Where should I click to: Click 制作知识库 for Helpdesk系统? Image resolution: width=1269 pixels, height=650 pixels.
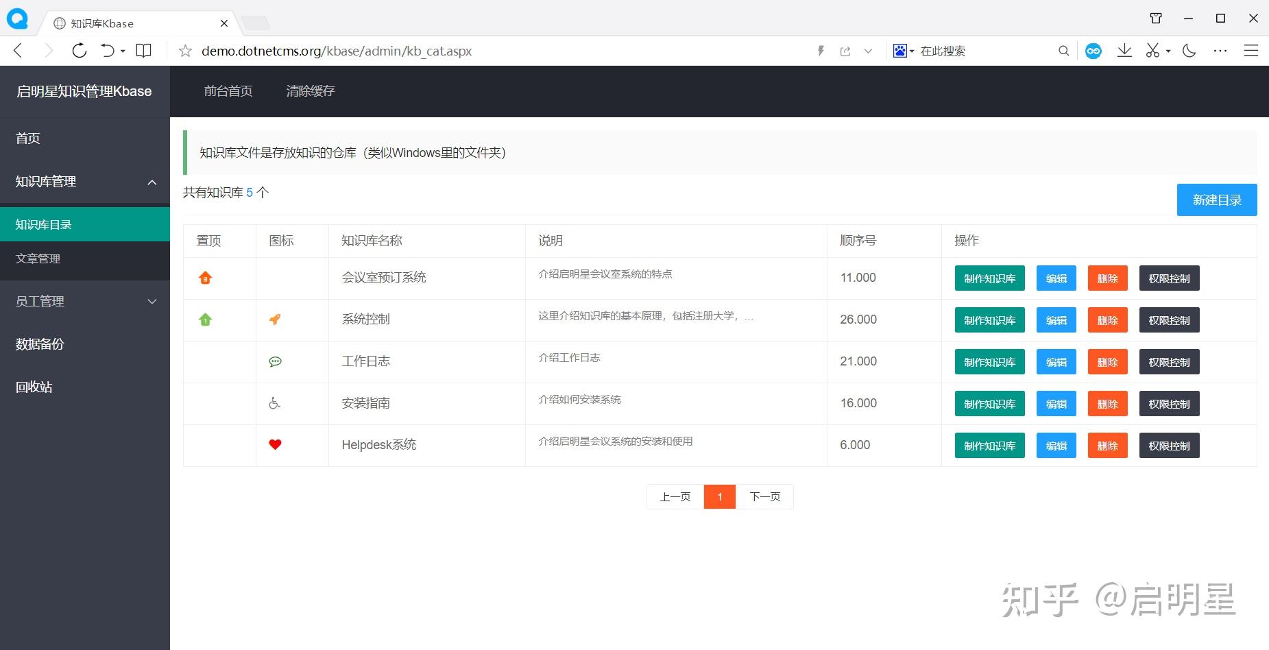tap(990, 446)
